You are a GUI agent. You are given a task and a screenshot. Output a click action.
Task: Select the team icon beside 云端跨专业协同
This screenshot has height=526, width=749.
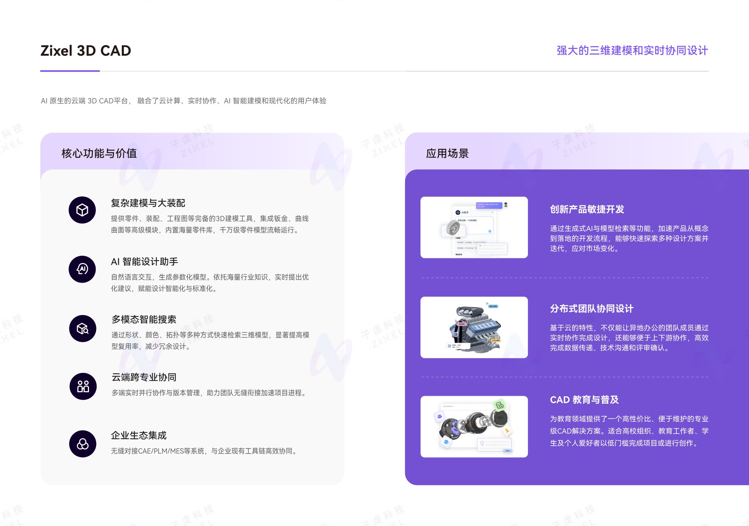pos(82,386)
